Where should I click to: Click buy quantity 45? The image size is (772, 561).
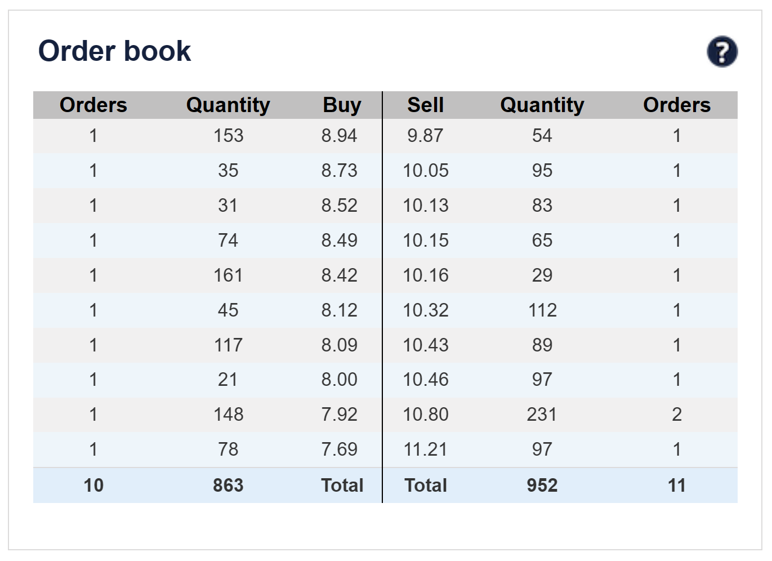228,310
